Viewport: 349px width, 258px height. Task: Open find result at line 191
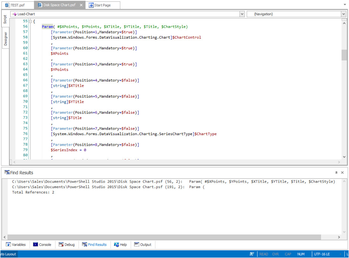point(108,187)
